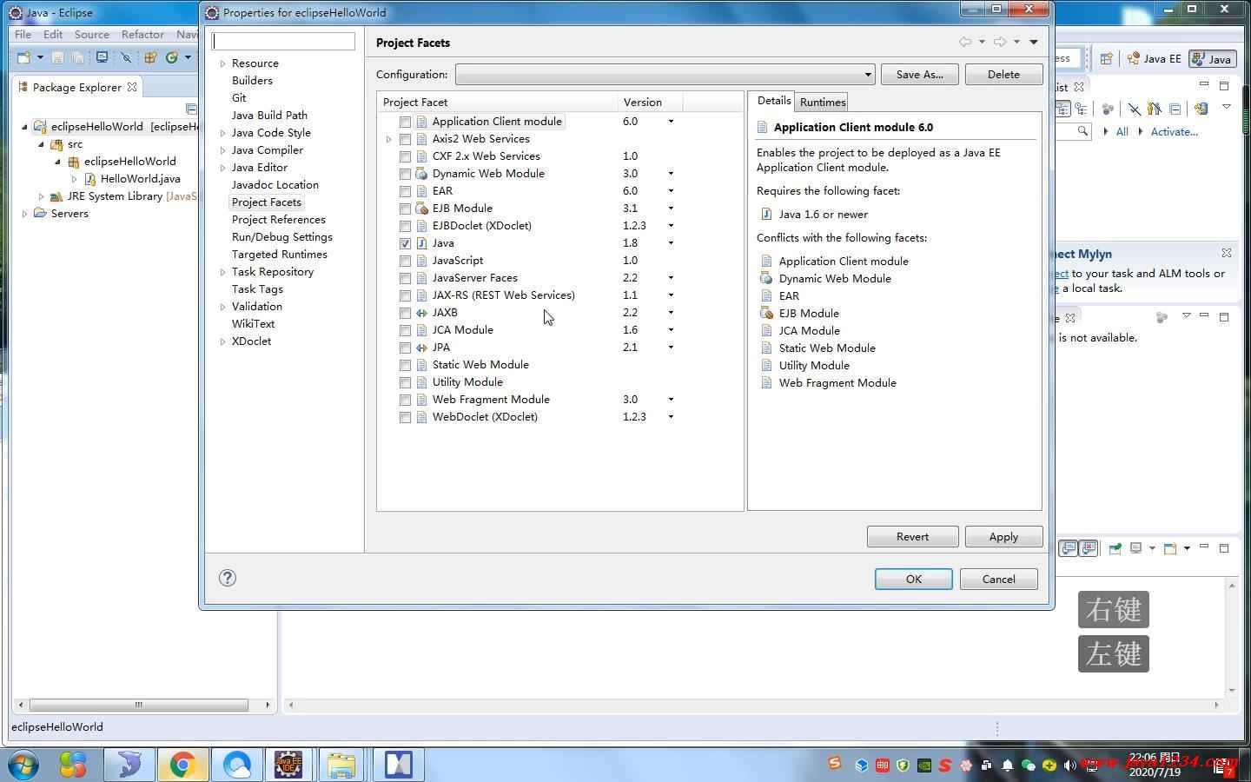Open the File menu in Eclipse
The width and height of the screenshot is (1251, 782).
pos(23,35)
